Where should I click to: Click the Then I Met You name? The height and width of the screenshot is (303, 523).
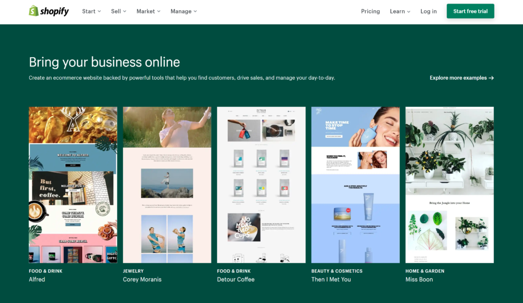[331, 279]
